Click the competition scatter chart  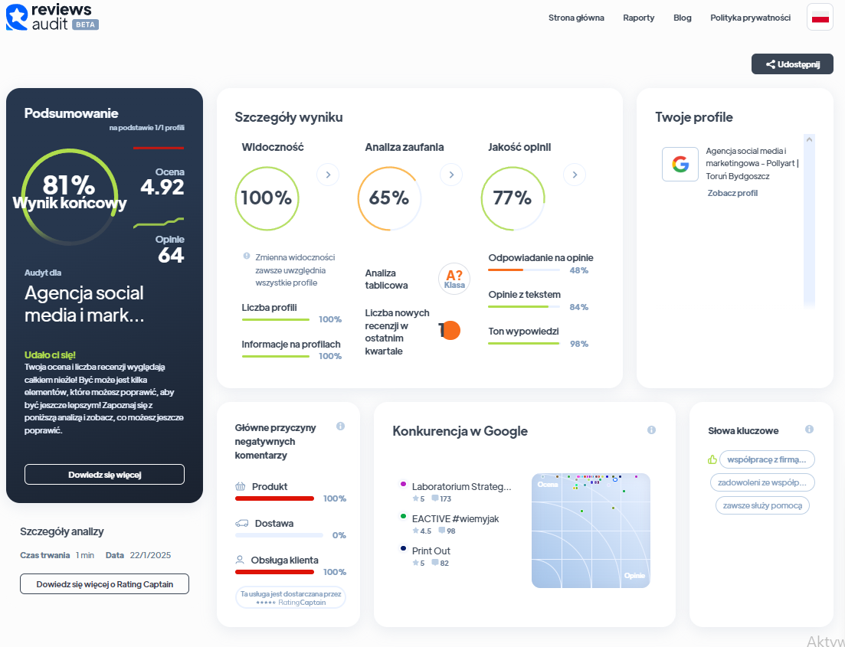click(591, 531)
